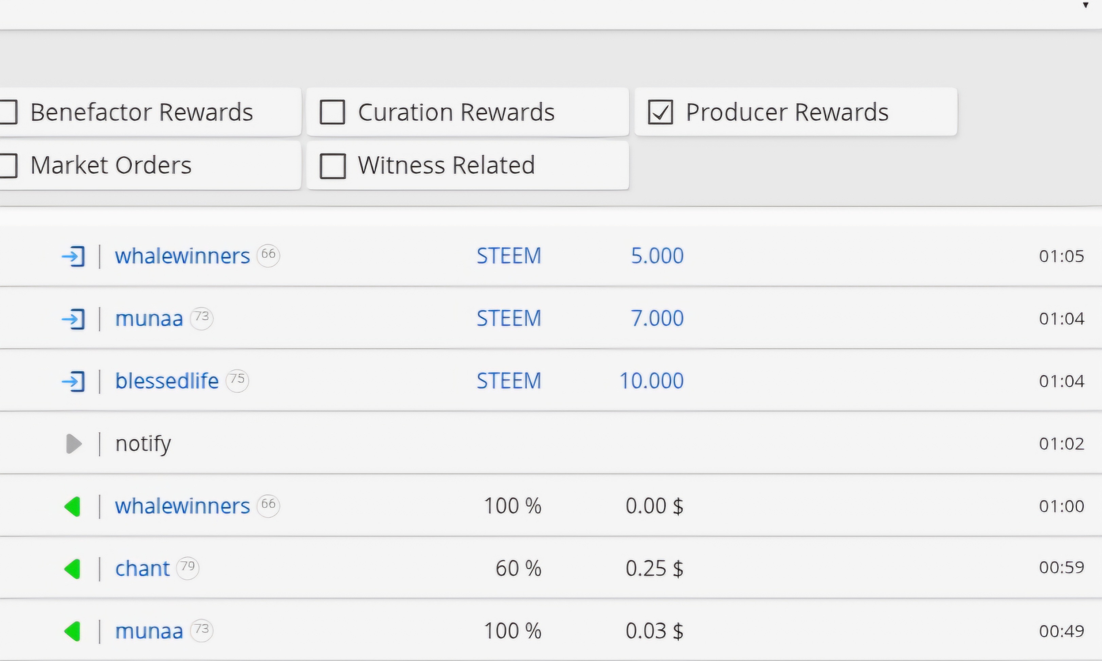
Task: Enable the Market Orders filter
Action: 8,166
